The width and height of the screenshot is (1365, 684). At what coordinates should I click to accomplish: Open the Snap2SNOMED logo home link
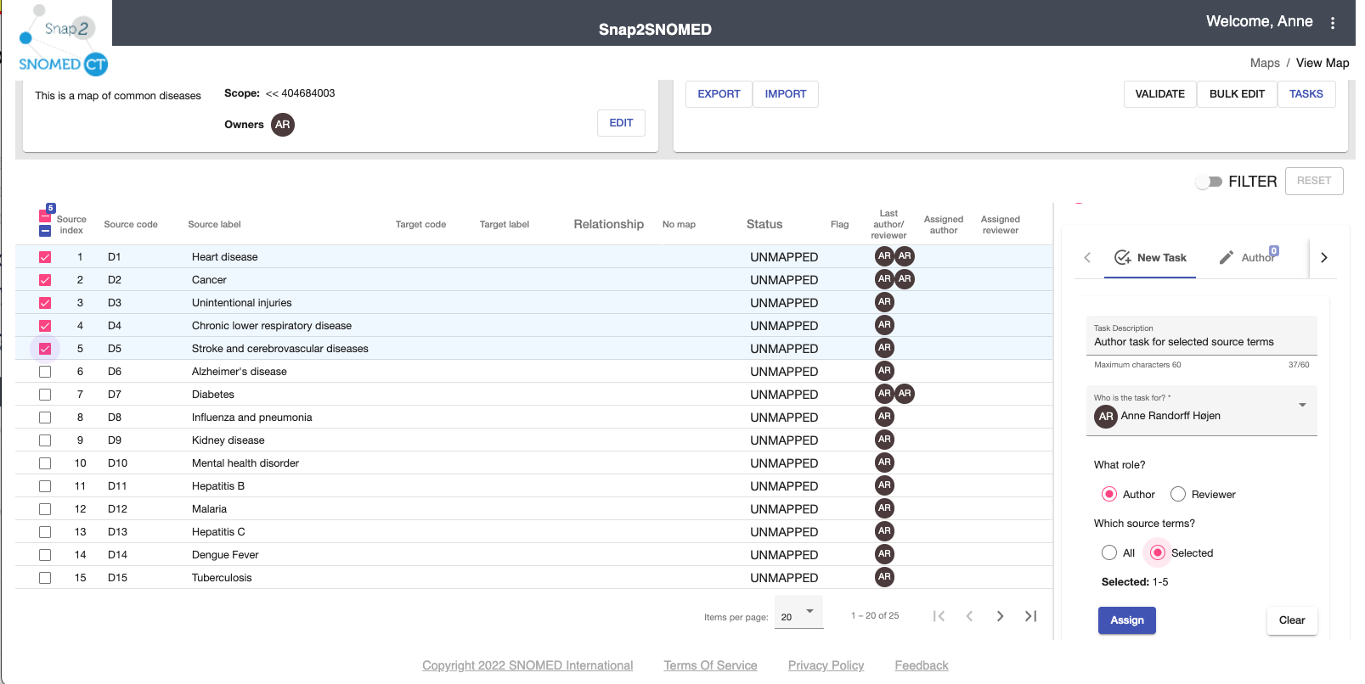63,40
